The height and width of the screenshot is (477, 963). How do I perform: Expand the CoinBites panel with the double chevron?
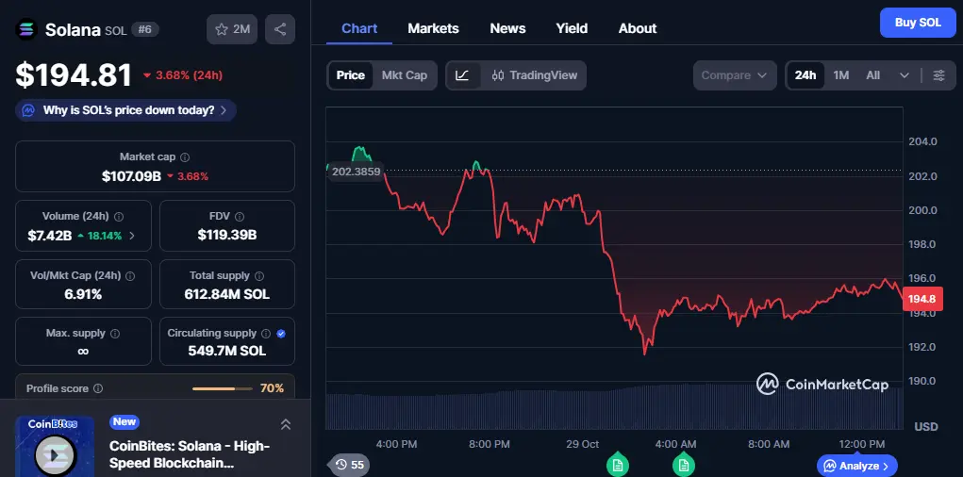[286, 425]
